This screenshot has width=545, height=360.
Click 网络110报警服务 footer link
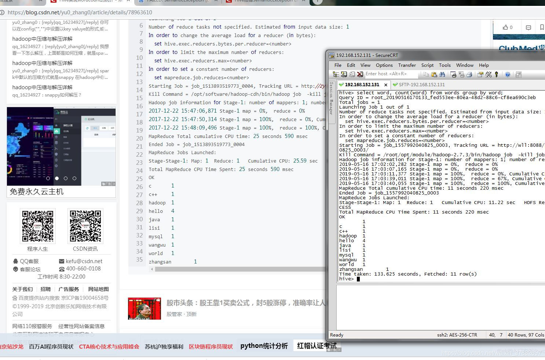pyautogui.click(x=32, y=326)
